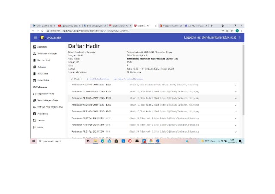Select Kurikulum in the sidebar
This screenshot has height=194, width=275.
(x=42, y=67)
